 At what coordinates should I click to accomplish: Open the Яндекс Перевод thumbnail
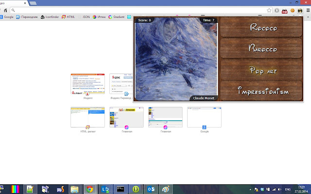pos(121,84)
